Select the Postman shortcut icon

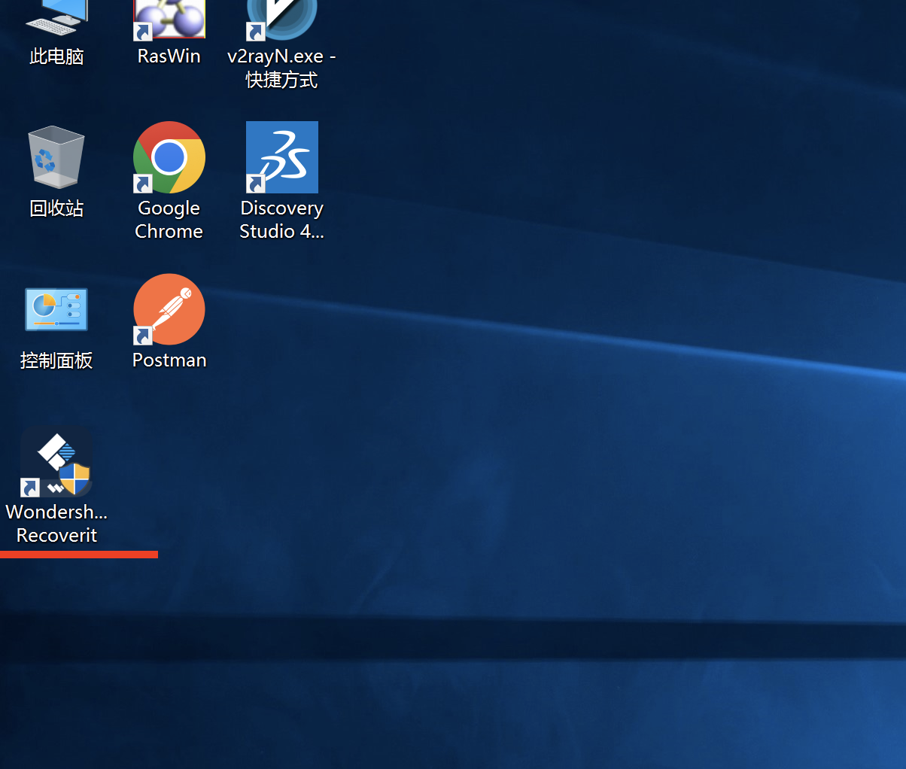point(169,309)
